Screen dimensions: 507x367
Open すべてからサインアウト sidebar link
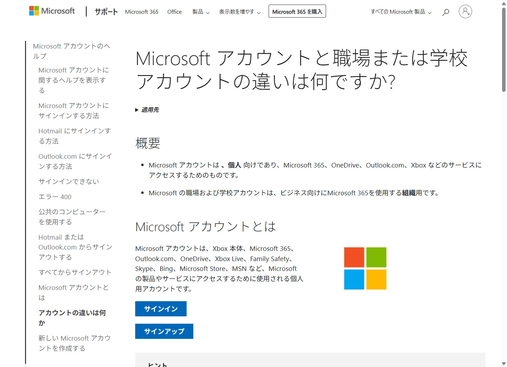coord(75,272)
